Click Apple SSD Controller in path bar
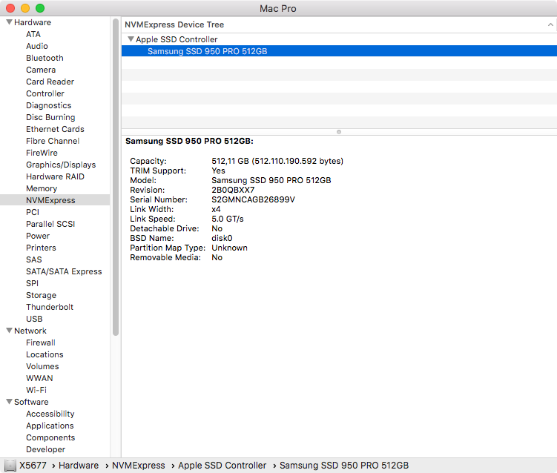Screen dimensions: 557x473 [x=222, y=465]
